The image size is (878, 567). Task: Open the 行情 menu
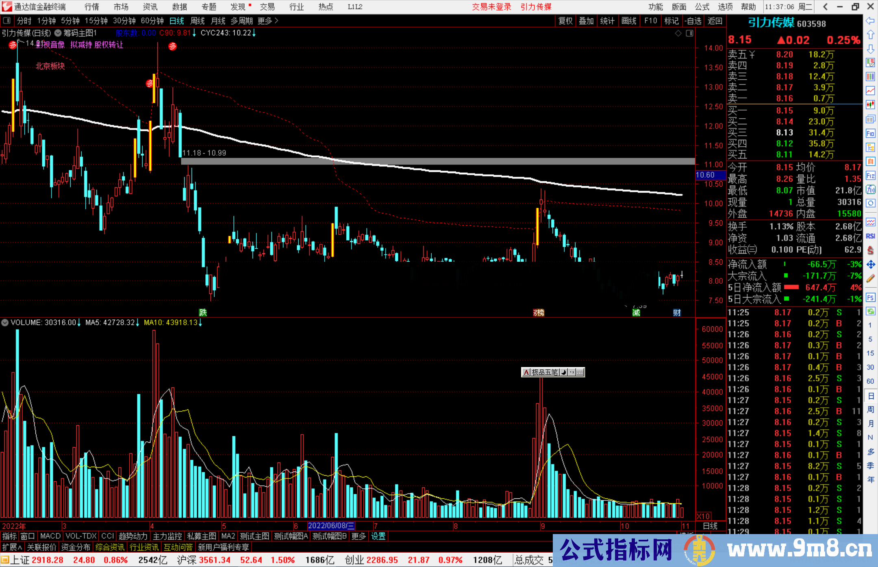click(91, 7)
